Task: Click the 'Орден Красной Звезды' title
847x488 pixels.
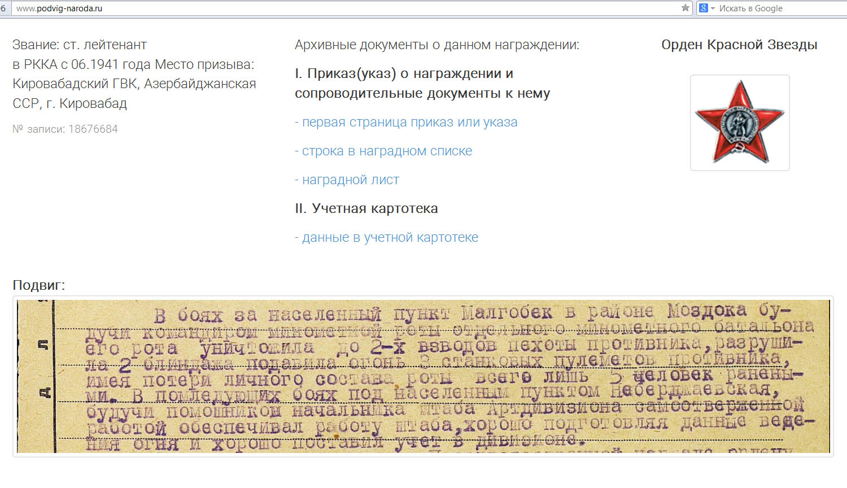Action: pos(739,45)
